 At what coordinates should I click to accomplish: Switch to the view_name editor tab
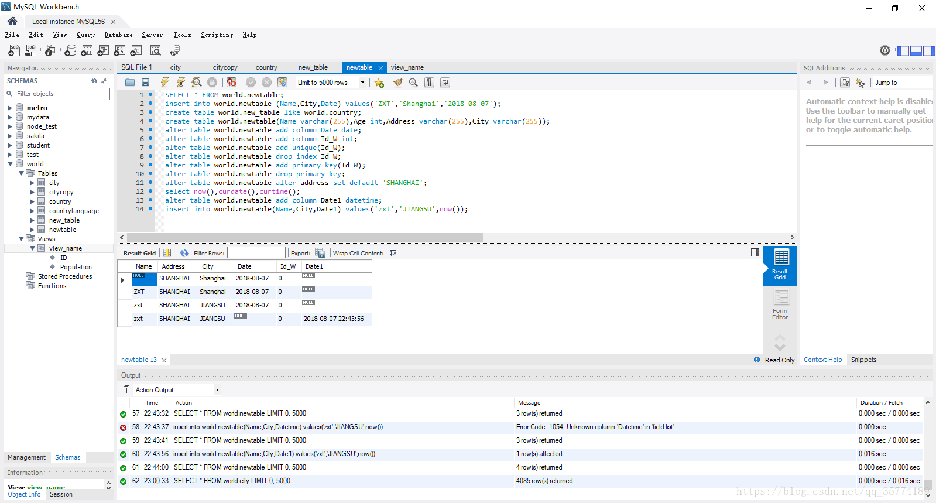click(407, 67)
